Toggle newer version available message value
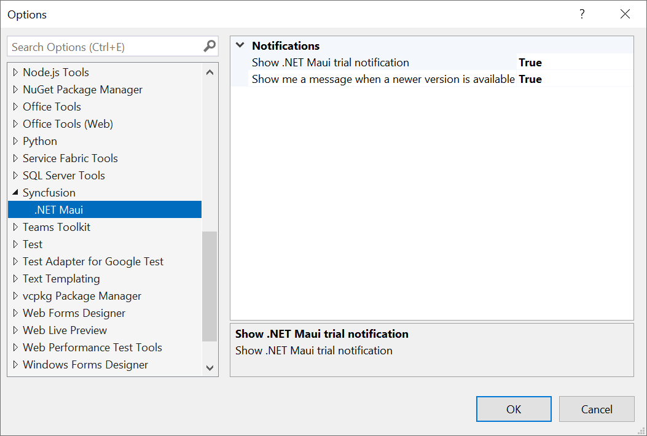Viewport: 647px width, 436px height. pos(530,79)
